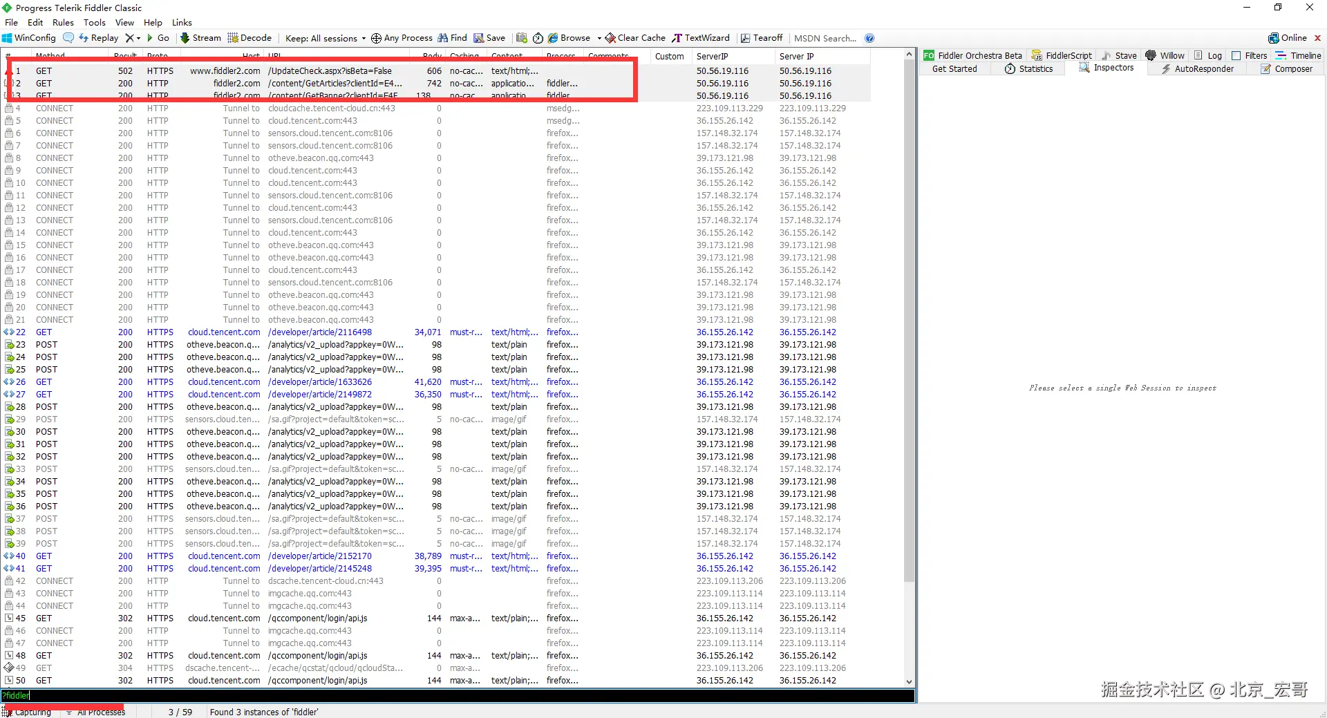The height and width of the screenshot is (718, 1327).
Task: Open the Tools menu
Action: pos(95,22)
